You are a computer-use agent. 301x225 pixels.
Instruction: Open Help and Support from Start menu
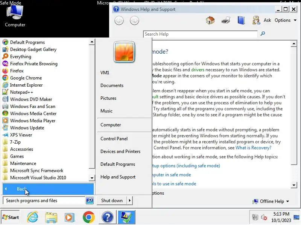(118, 177)
